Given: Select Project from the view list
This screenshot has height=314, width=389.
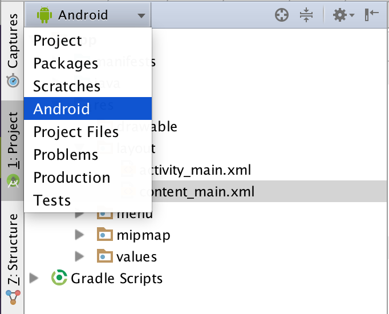Looking at the screenshot, I should tap(58, 41).
